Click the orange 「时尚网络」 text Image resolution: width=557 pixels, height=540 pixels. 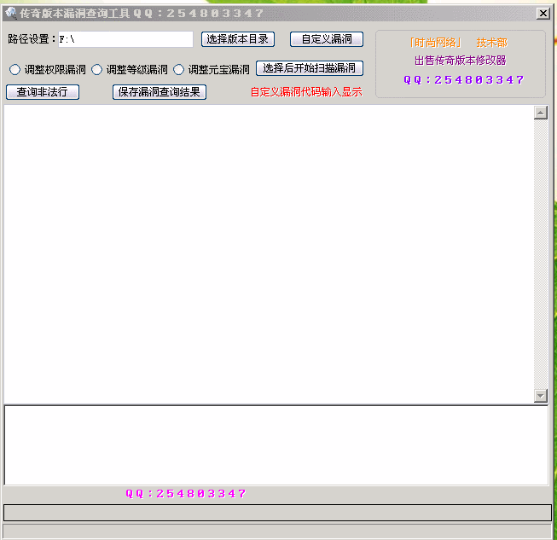434,43
